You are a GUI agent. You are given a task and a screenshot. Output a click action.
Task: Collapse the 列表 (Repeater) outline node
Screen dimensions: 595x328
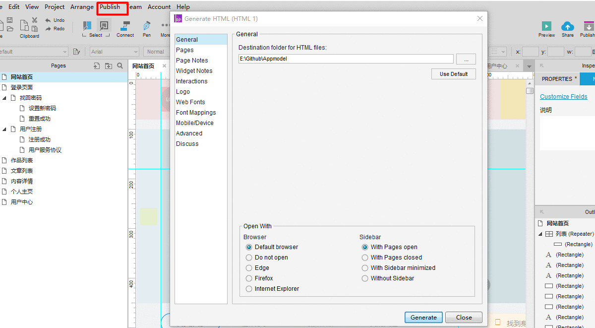pos(540,234)
